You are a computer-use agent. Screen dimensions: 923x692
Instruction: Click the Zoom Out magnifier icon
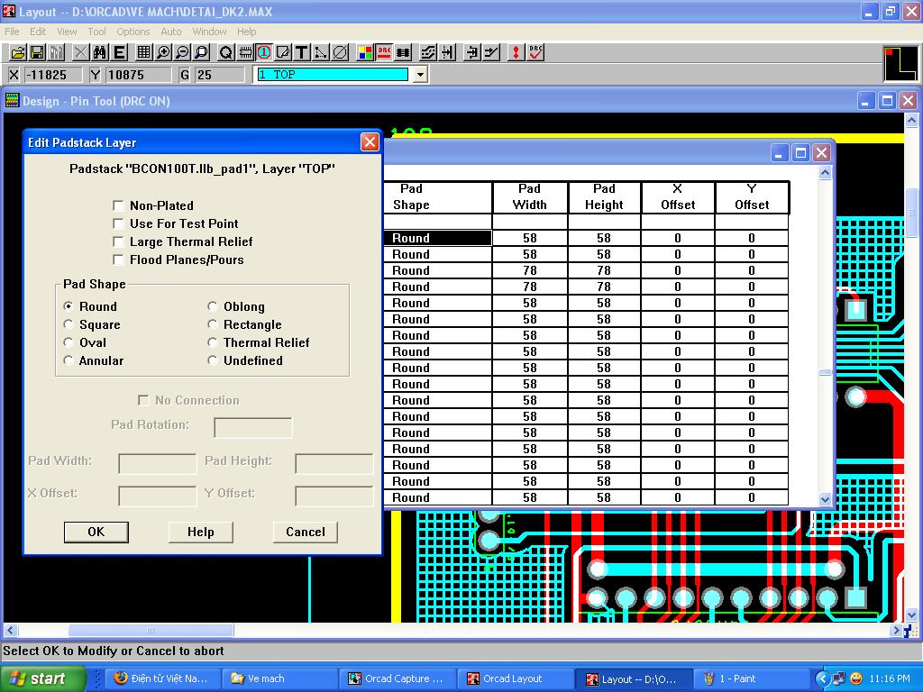click(x=182, y=53)
